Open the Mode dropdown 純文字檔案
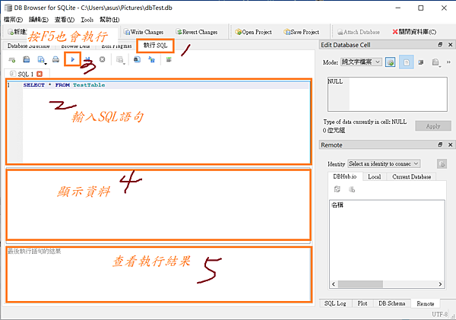This screenshot has width=456, height=320. (360, 62)
